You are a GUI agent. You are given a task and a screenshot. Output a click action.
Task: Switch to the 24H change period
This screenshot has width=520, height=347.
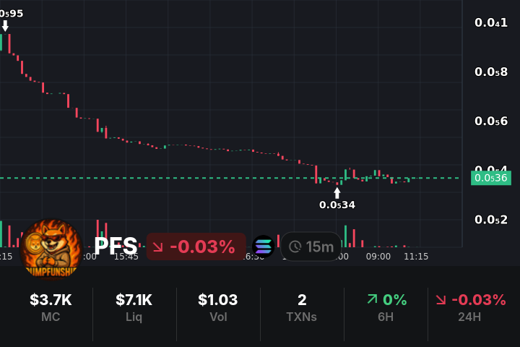tap(469, 308)
